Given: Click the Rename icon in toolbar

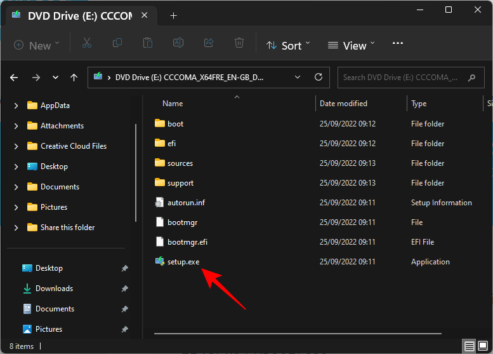Looking at the screenshot, I should click(x=178, y=43).
